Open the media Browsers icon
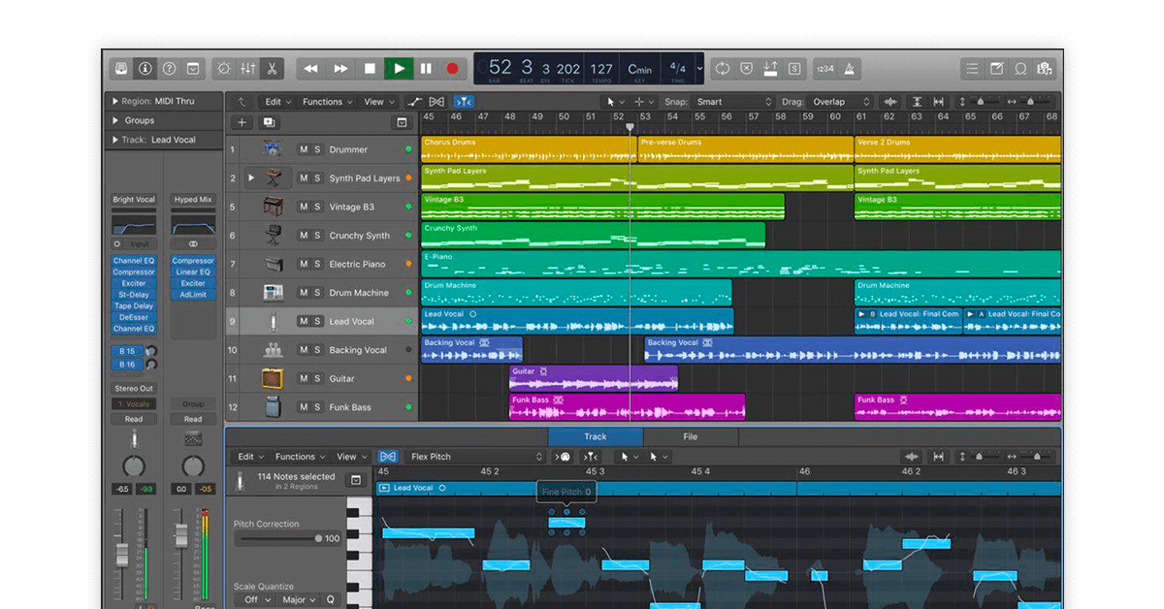The height and width of the screenshot is (609, 1164). 1045,69
